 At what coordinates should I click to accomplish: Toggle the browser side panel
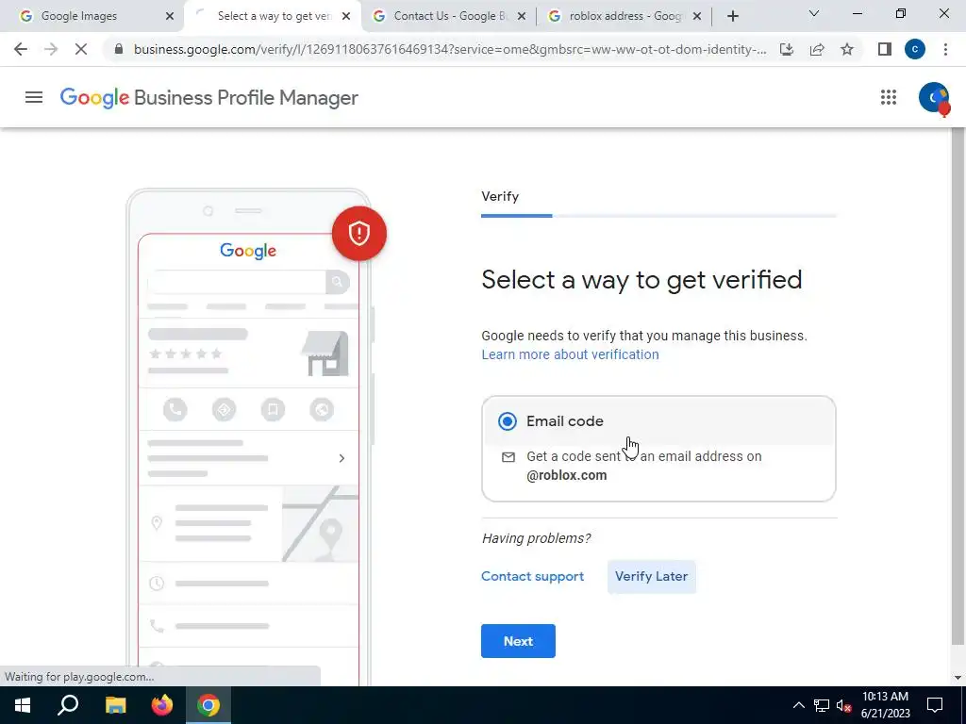click(x=885, y=49)
